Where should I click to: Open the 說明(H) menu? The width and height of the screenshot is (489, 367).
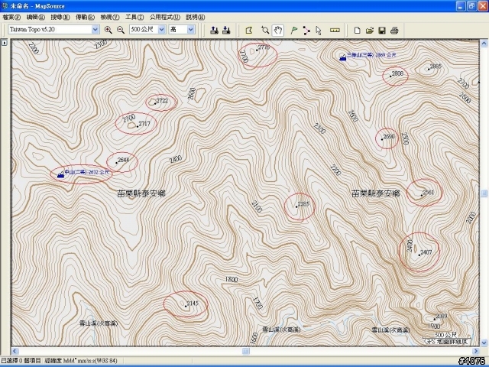coord(195,17)
